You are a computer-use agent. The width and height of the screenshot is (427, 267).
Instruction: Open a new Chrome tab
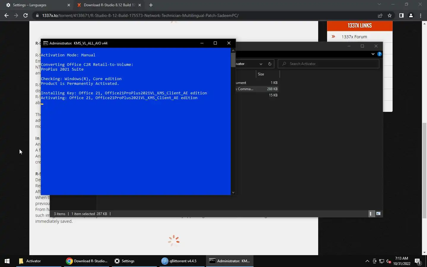(151, 5)
